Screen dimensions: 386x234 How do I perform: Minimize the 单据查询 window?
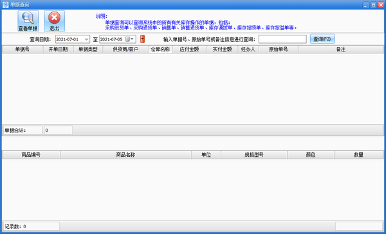coord(366,5)
